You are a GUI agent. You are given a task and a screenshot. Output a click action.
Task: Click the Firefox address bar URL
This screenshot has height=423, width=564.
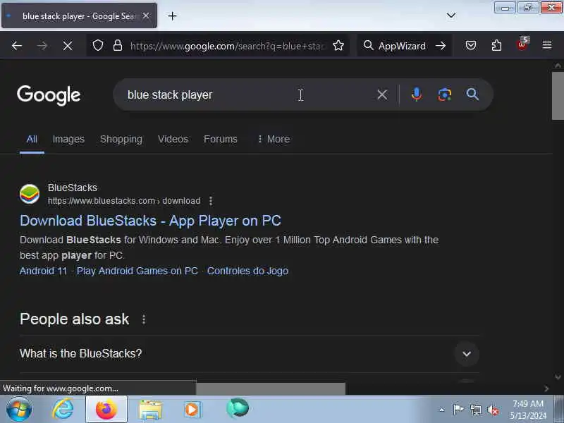point(228,46)
